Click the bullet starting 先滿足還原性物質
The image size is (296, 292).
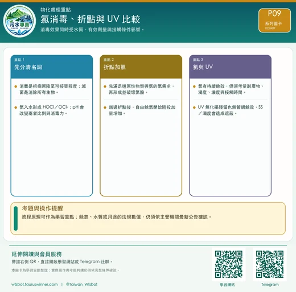[141, 89]
